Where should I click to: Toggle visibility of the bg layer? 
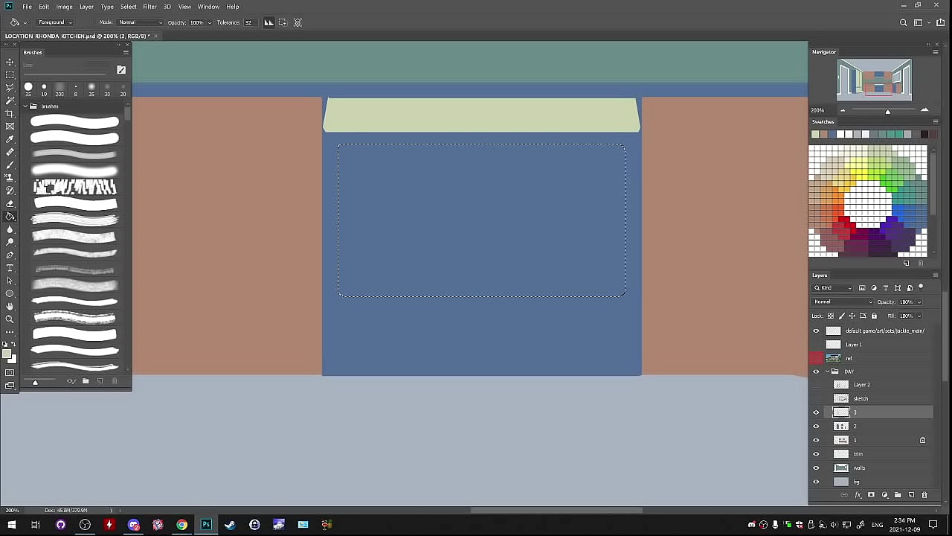click(x=816, y=482)
